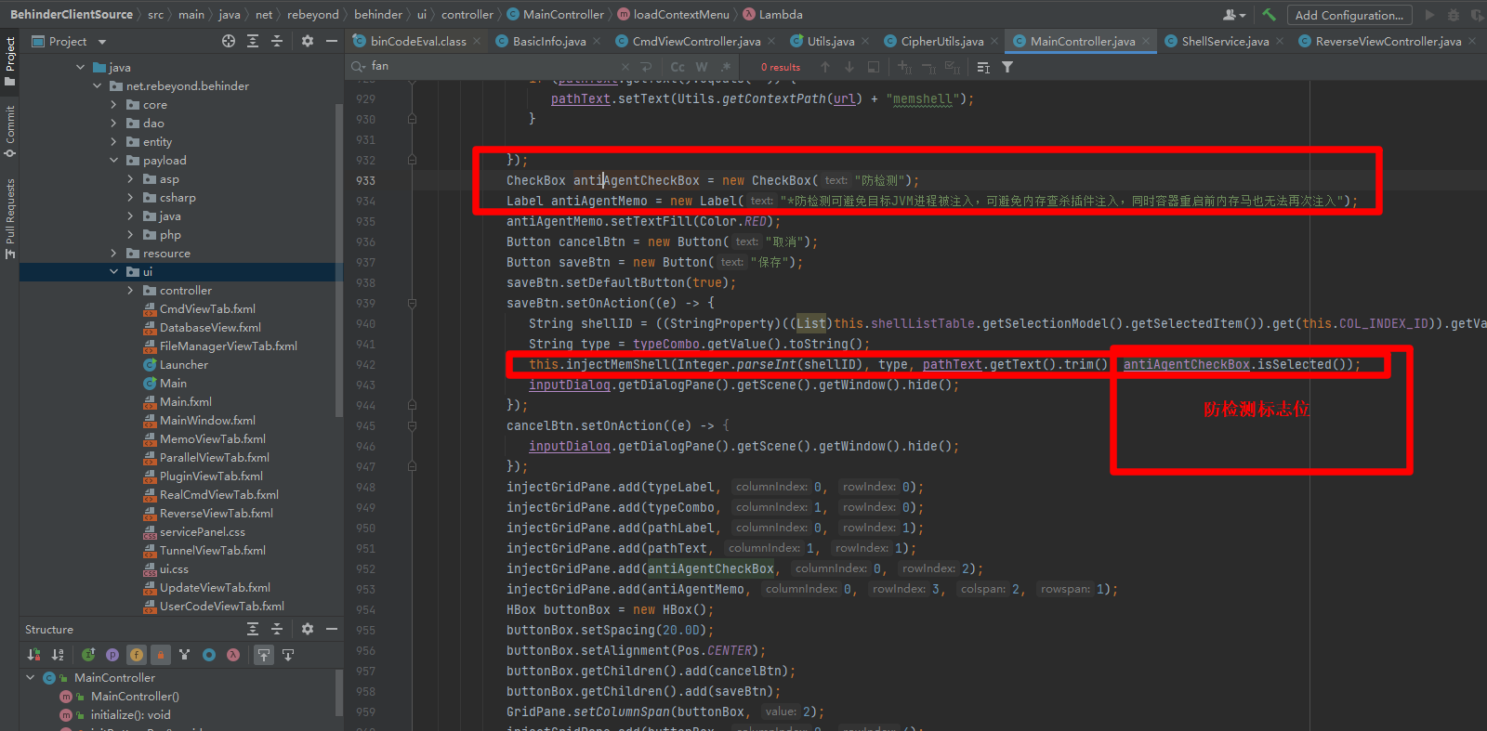Image resolution: width=1487 pixels, height=731 pixels.
Task: Toggle whole words (W) search option
Action: tap(702, 67)
